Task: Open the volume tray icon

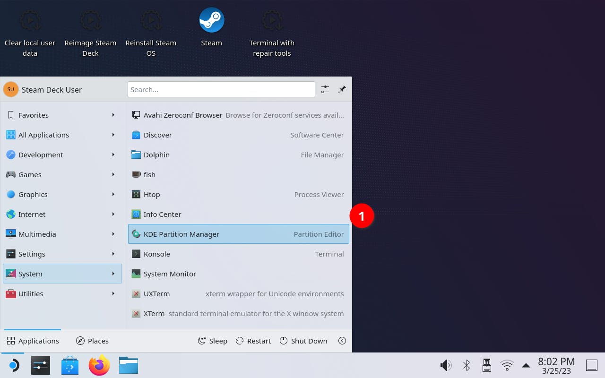Action: [x=446, y=365]
